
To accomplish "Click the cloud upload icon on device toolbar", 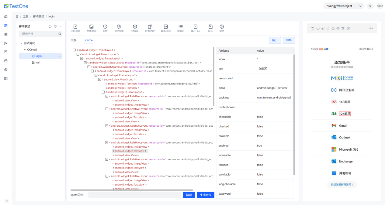I will (338, 28).
